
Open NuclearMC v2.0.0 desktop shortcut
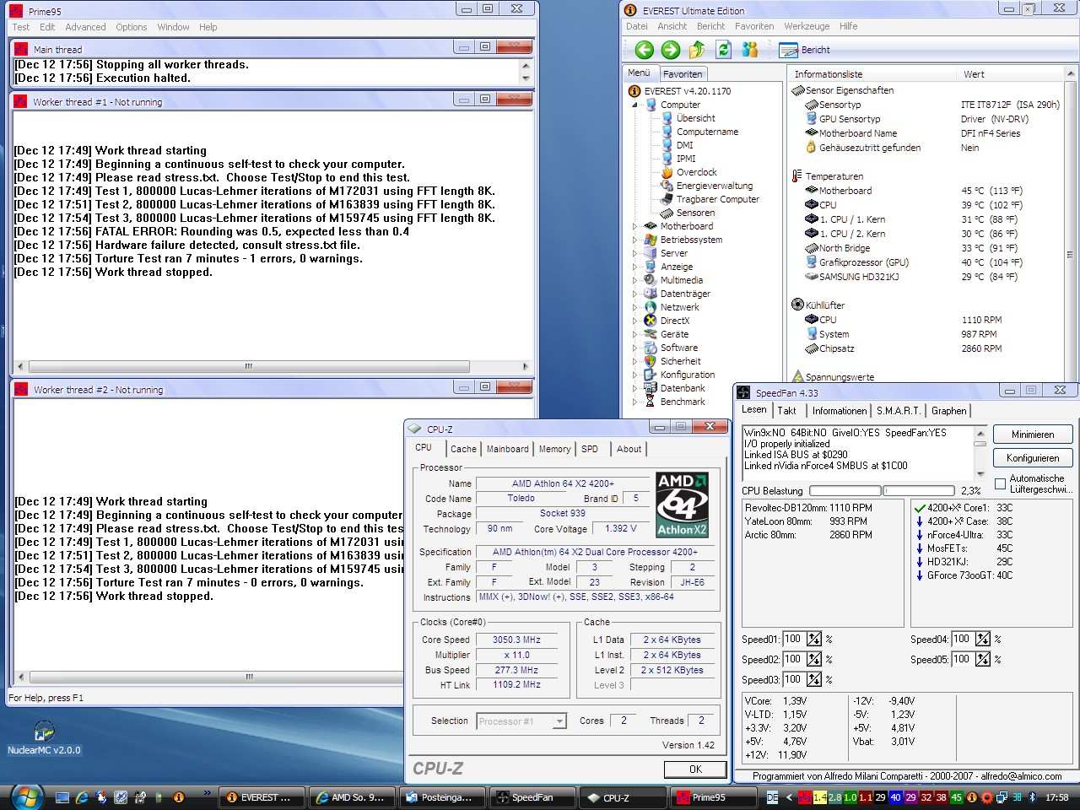[44, 738]
